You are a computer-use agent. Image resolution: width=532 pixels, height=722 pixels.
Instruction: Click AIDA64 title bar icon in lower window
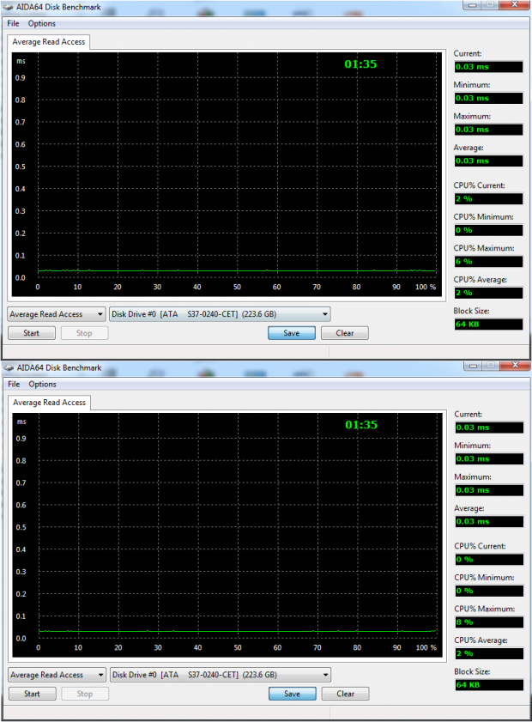(9, 367)
